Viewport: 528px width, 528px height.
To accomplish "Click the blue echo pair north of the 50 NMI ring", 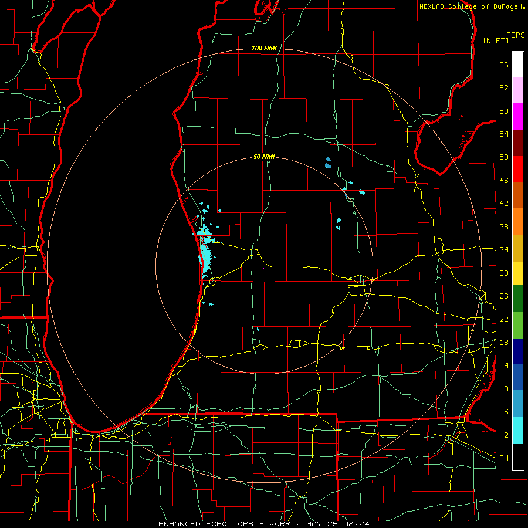I will point(328,163).
